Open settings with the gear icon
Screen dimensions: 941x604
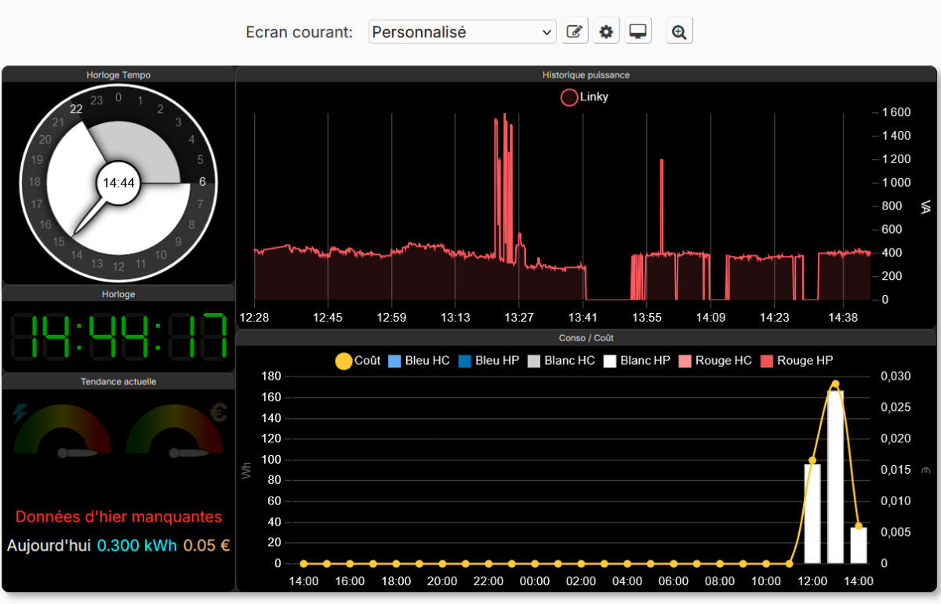click(x=606, y=31)
